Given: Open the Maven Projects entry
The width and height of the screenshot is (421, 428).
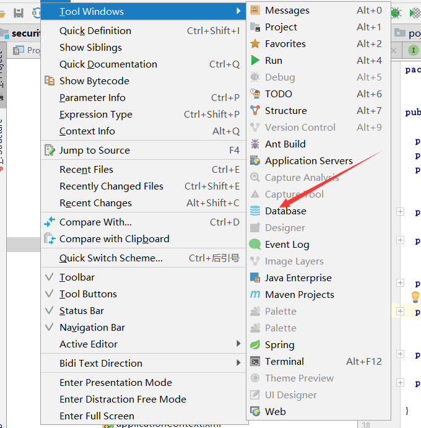Looking at the screenshot, I should point(318,295).
